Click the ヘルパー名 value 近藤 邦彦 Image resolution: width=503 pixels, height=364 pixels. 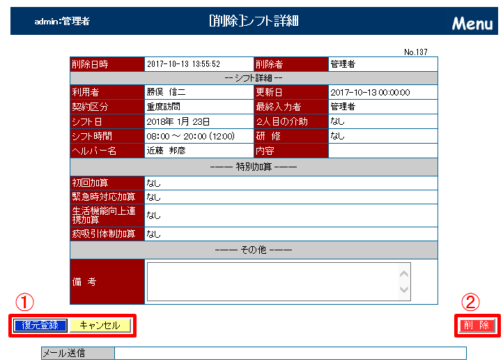coord(166,150)
